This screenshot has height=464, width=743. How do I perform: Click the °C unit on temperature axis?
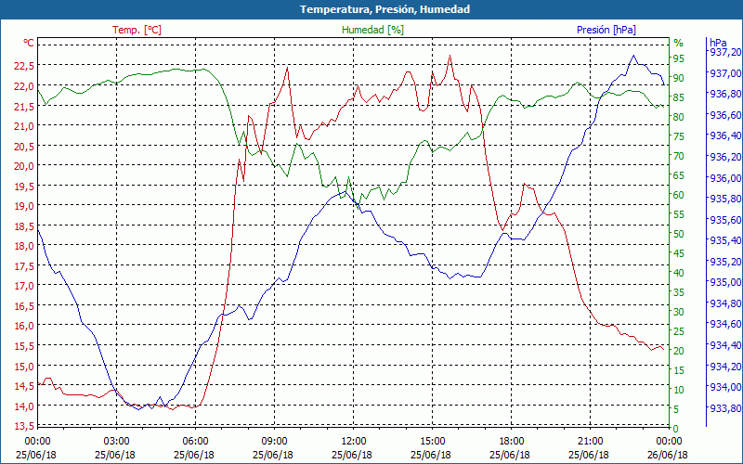point(29,43)
